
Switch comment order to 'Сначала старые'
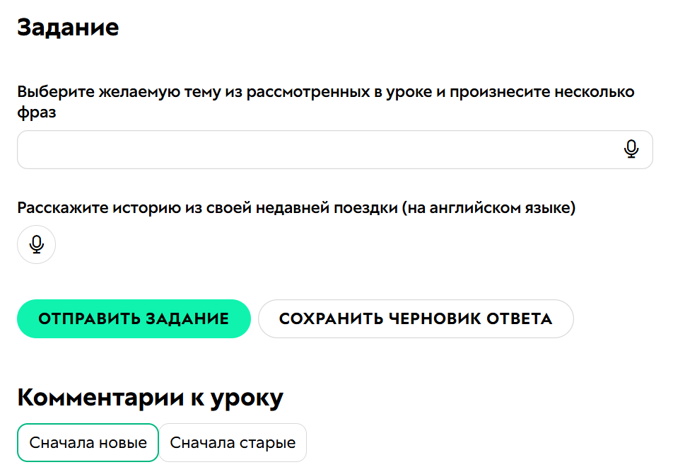(232, 442)
